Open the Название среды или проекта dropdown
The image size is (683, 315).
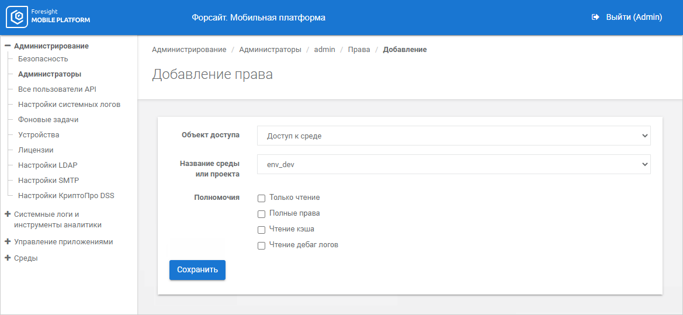click(453, 165)
